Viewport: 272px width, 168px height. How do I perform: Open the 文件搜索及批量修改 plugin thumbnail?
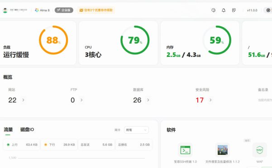(x=223, y=150)
